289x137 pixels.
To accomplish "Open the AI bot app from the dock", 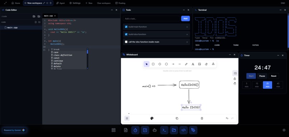I will point(155,130).
